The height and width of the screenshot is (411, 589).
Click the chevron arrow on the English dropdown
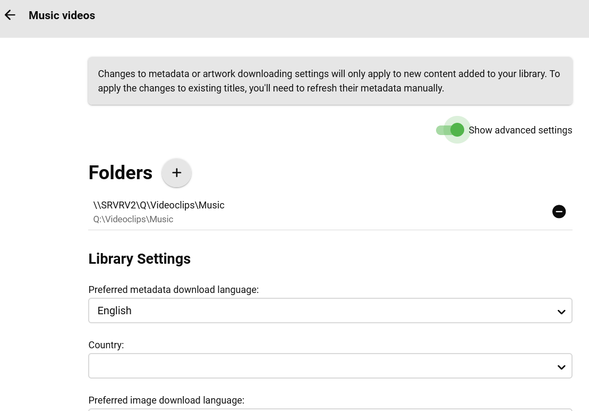click(561, 312)
